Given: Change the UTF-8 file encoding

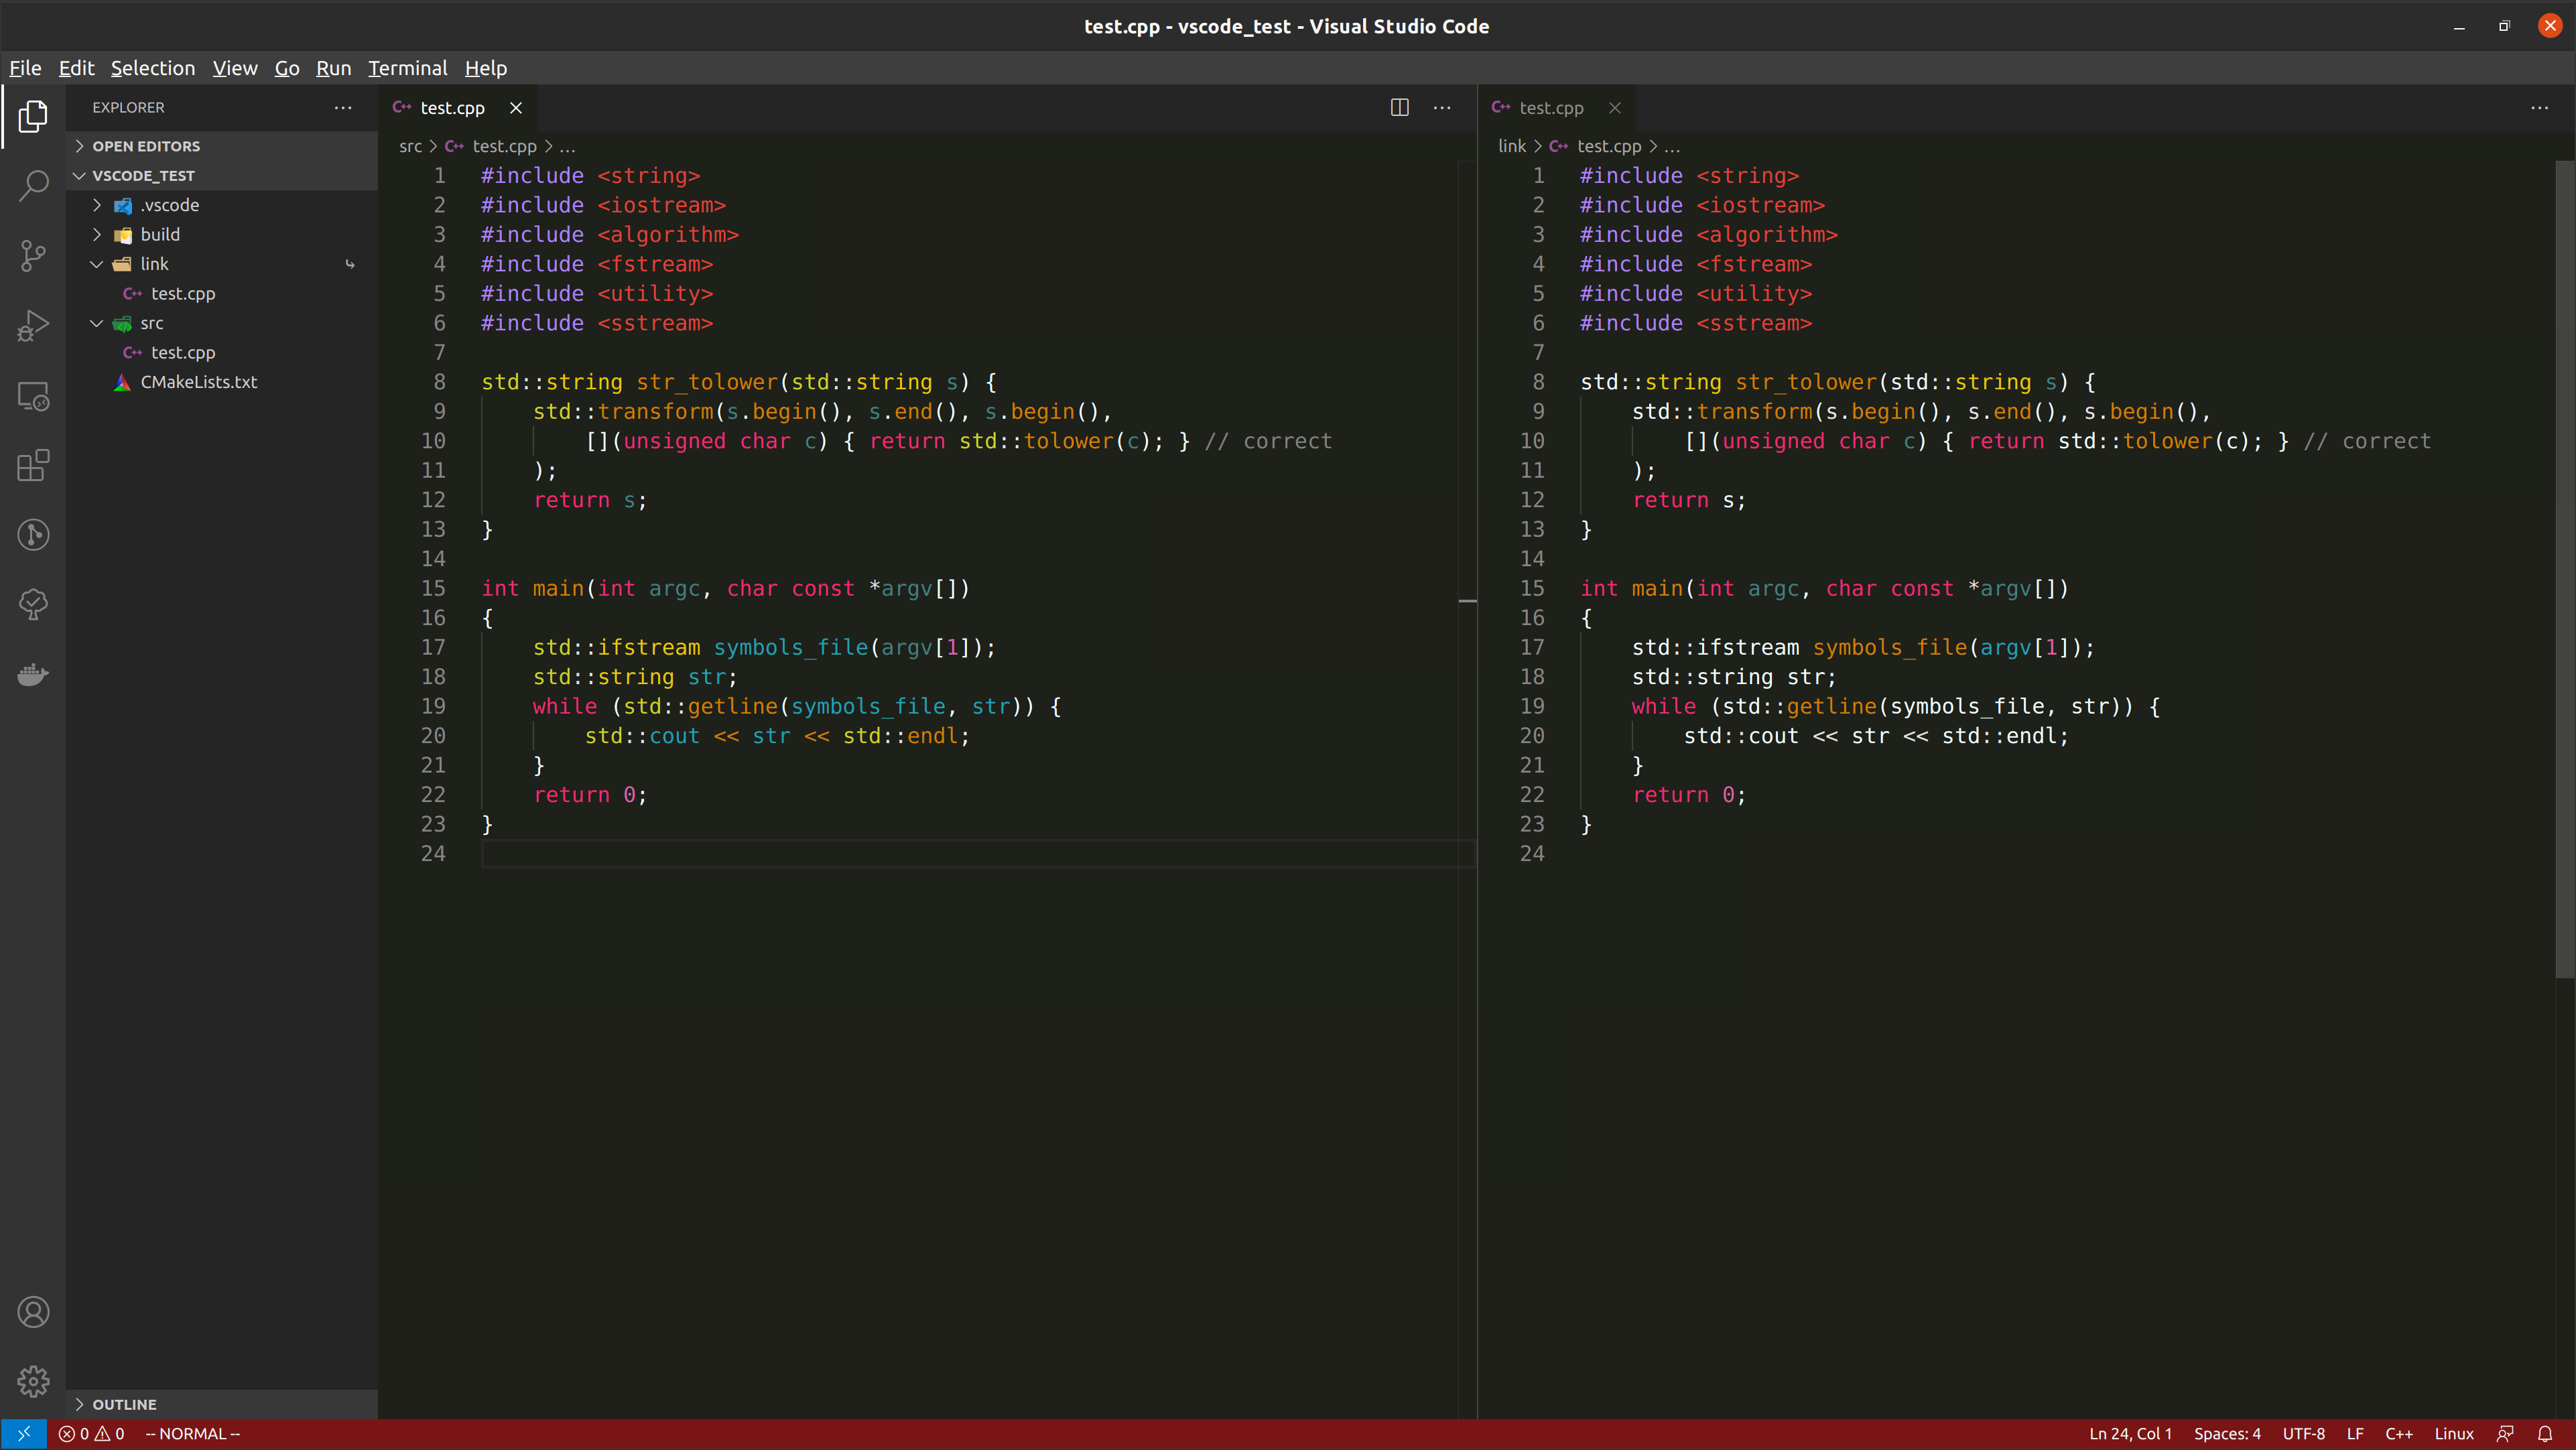Looking at the screenshot, I should 2304,1434.
